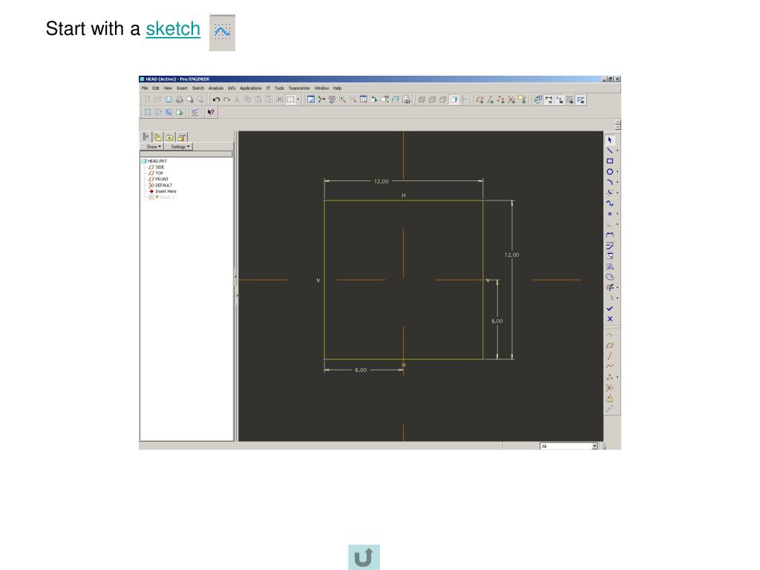Click the Undo arrow in toolbar
This screenshot has width=760, height=570.
pos(216,99)
